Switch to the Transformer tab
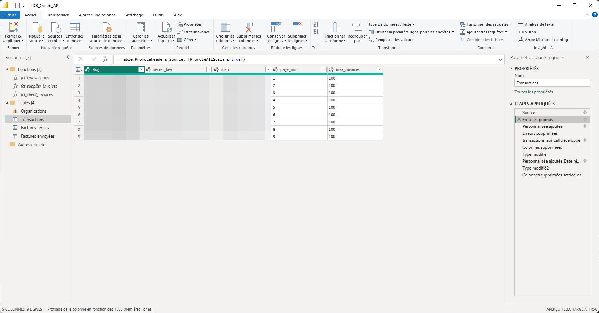599x313 pixels. [58, 15]
